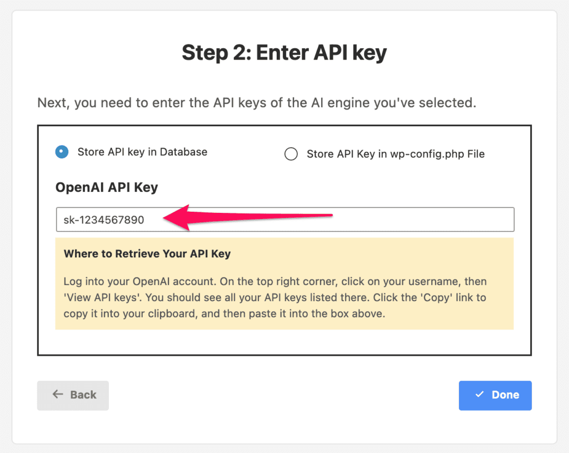Go back with the Back button
569x453 pixels.
point(73,395)
